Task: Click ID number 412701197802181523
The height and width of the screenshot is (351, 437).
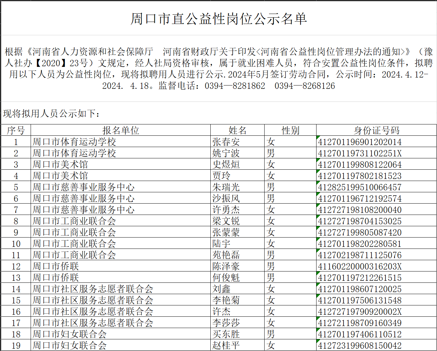Action: (360, 176)
